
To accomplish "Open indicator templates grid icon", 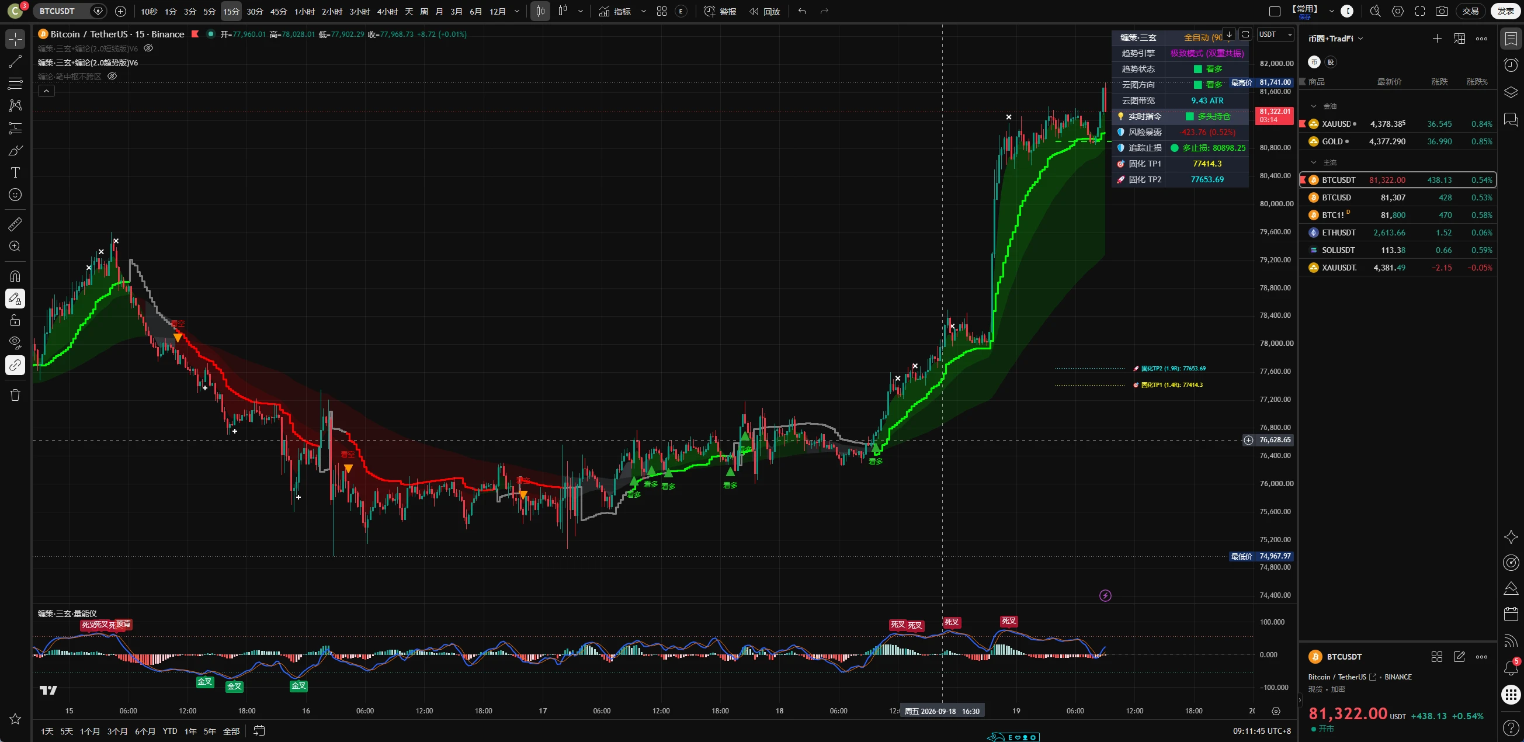I will point(662,11).
